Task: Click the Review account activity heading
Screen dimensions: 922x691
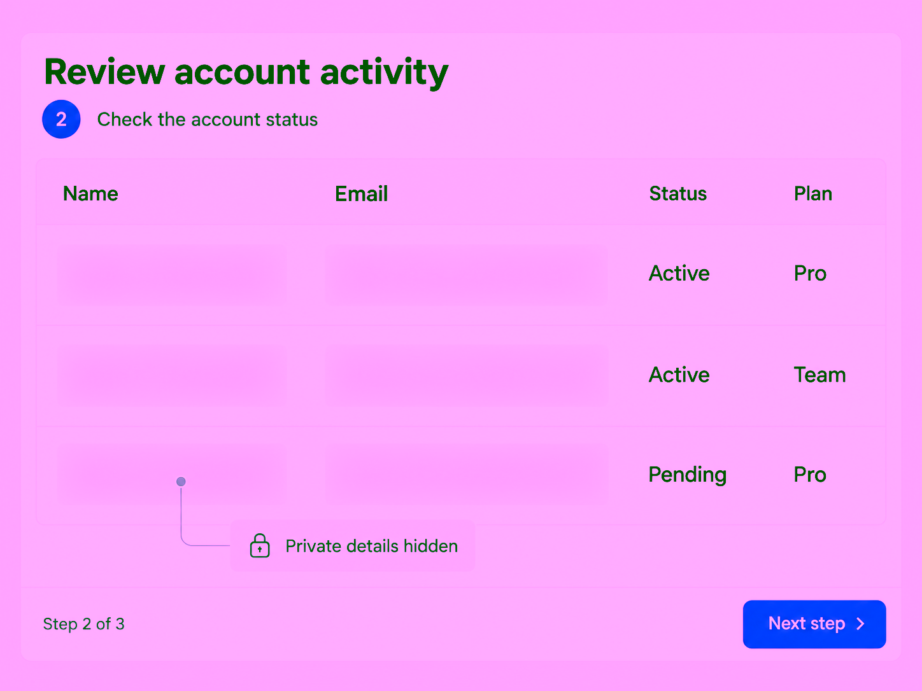Action: click(246, 72)
